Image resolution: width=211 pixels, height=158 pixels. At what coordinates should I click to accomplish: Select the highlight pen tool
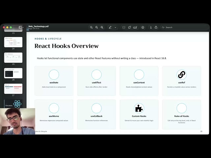pos(110,27)
